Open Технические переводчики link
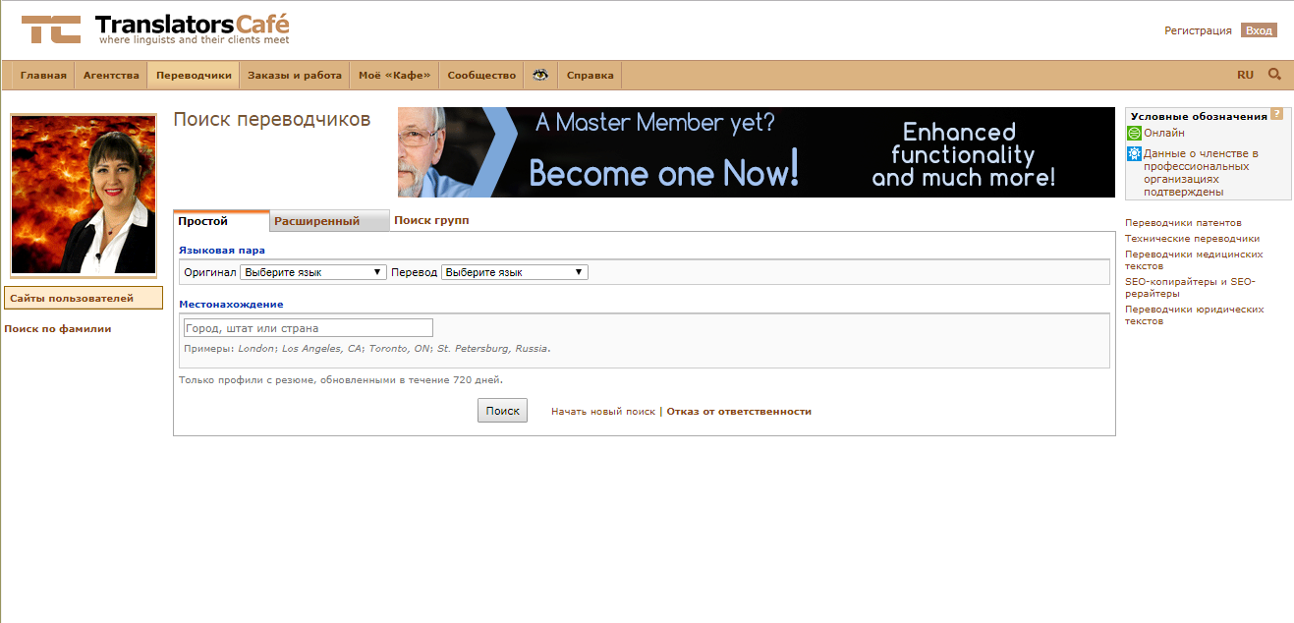Image resolution: width=1294 pixels, height=623 pixels. [x=1192, y=239]
